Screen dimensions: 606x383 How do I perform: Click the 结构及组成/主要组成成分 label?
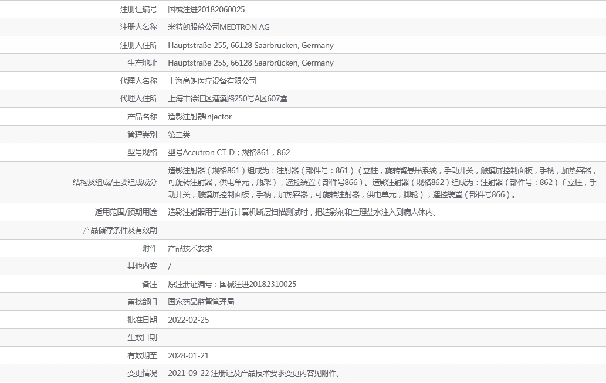click(115, 183)
